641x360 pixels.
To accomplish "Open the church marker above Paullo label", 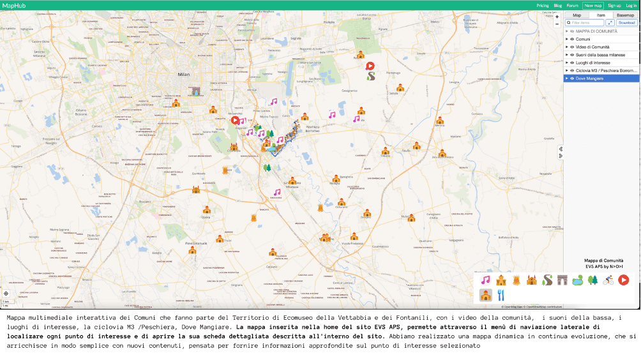I will [x=416, y=146].
